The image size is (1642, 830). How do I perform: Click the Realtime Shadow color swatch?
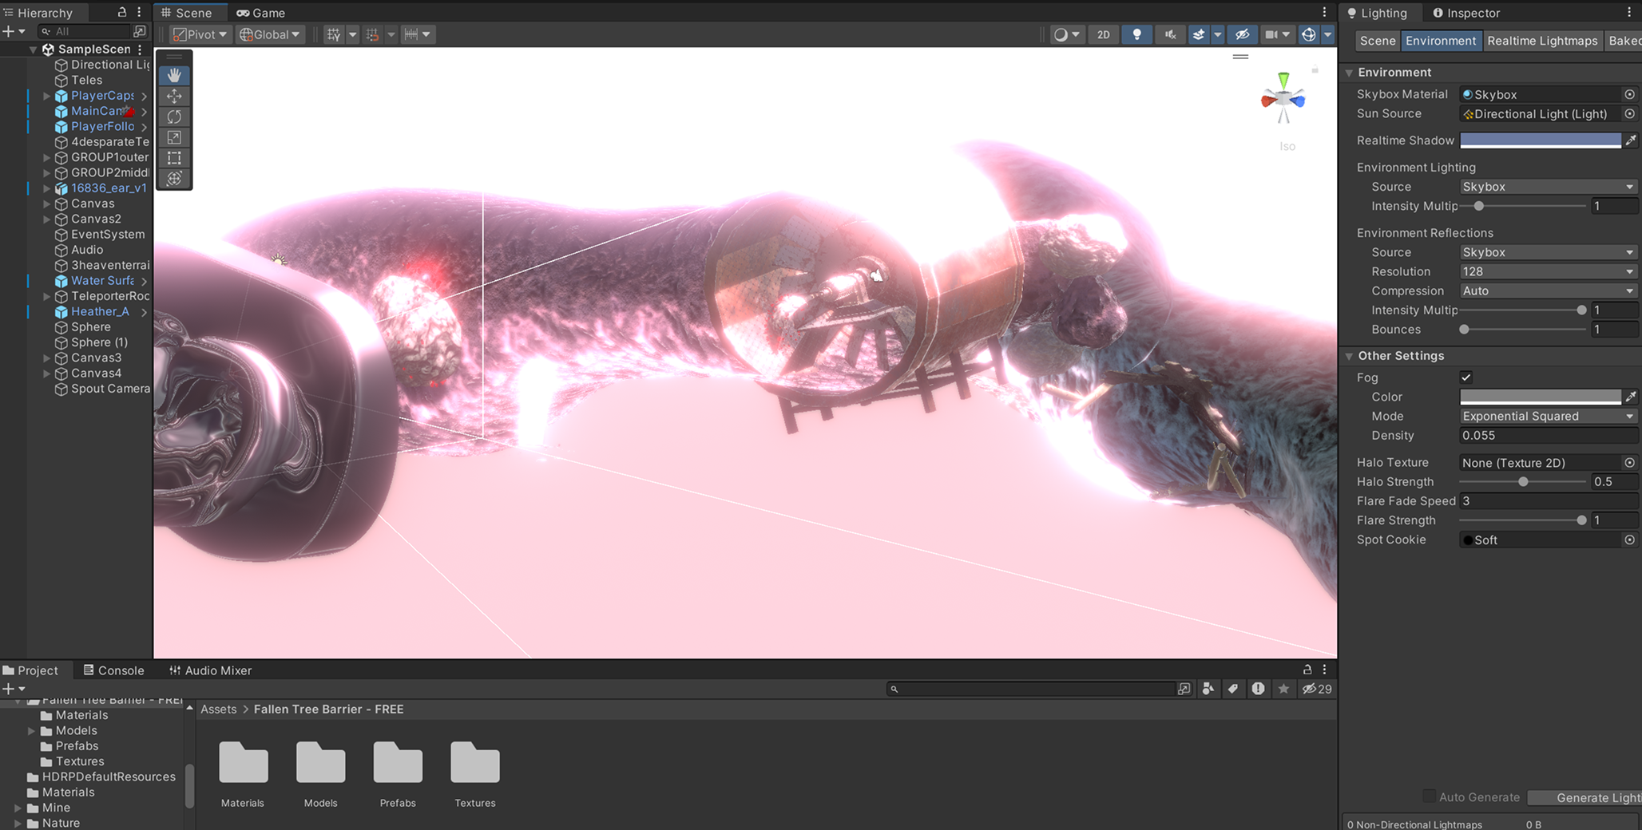tap(1541, 140)
